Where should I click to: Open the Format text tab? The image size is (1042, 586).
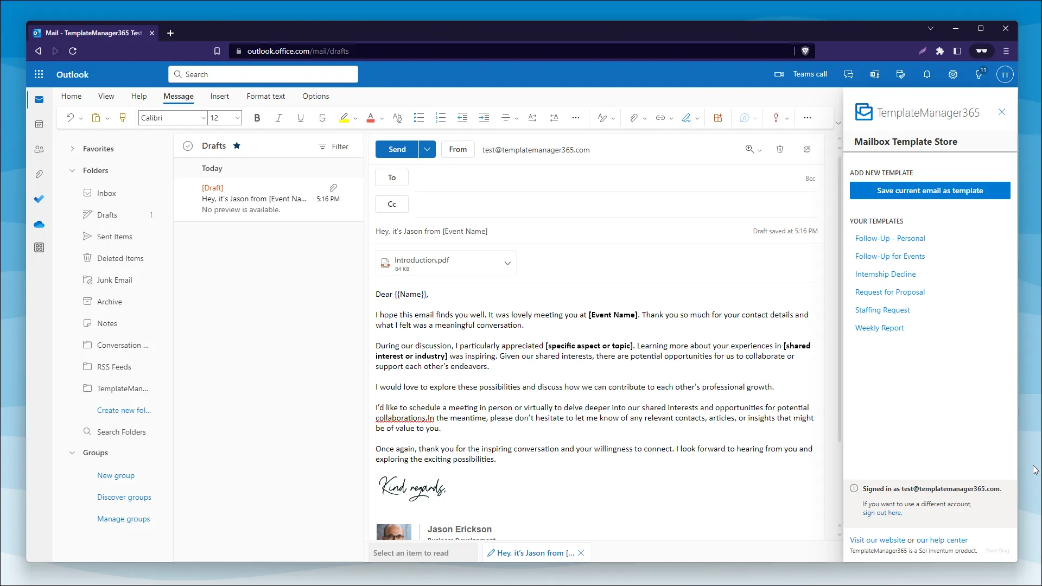(265, 96)
